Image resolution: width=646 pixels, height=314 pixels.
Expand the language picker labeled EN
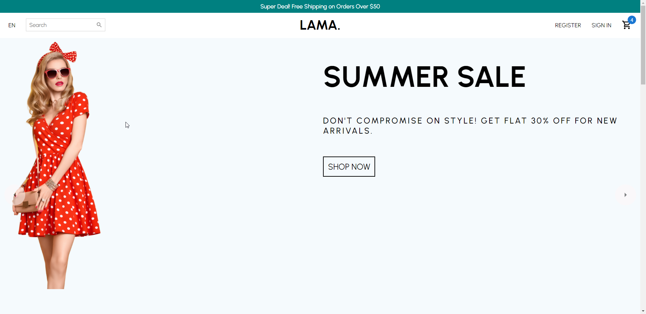point(11,25)
